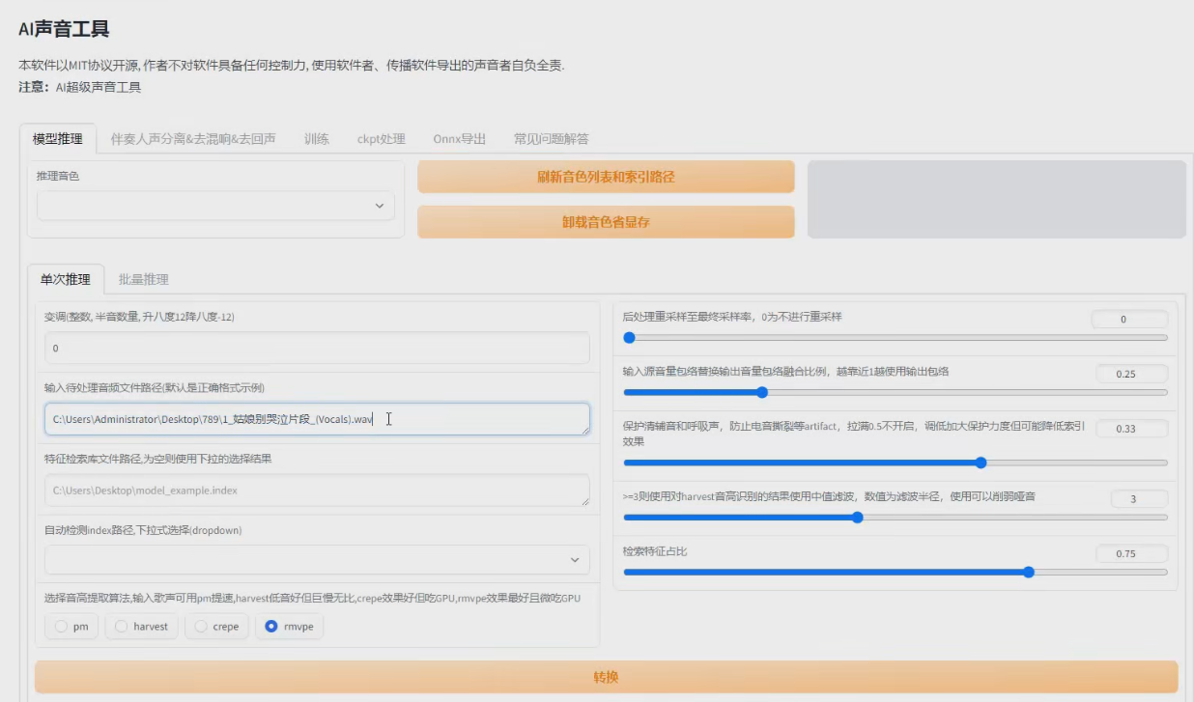Click the 变调 pitch shift input field
Screen dimensions: 1194x702
(x=316, y=348)
